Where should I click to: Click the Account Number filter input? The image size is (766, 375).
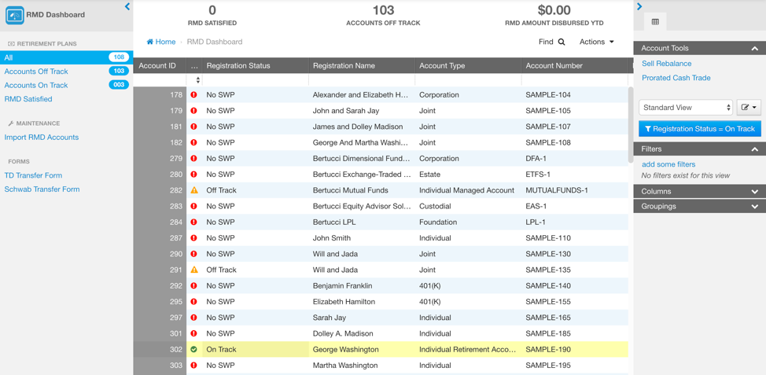[x=574, y=79]
